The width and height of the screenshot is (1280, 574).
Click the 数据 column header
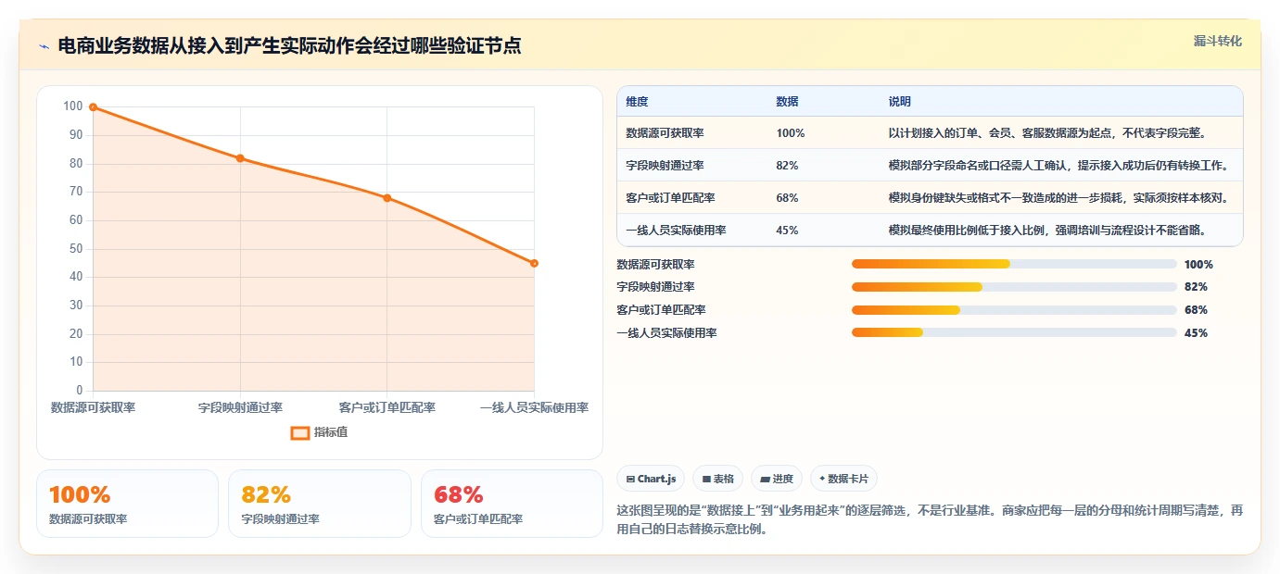(787, 102)
